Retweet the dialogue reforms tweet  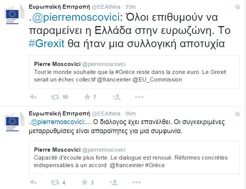[56, 183]
